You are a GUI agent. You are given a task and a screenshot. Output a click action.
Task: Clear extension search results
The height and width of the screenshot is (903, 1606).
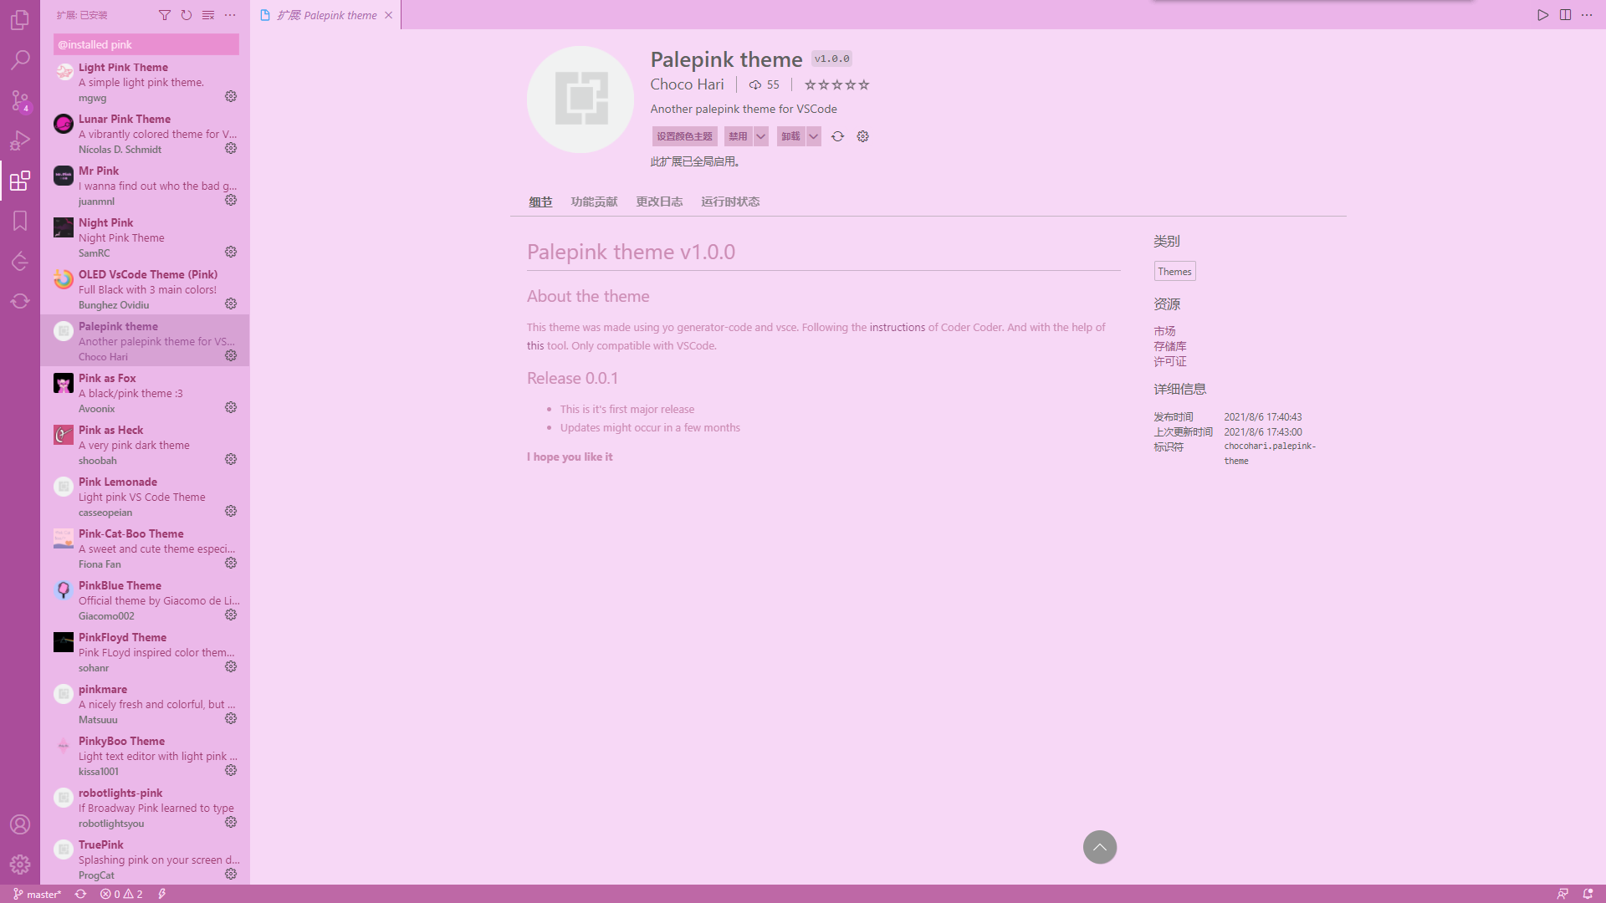(x=208, y=15)
